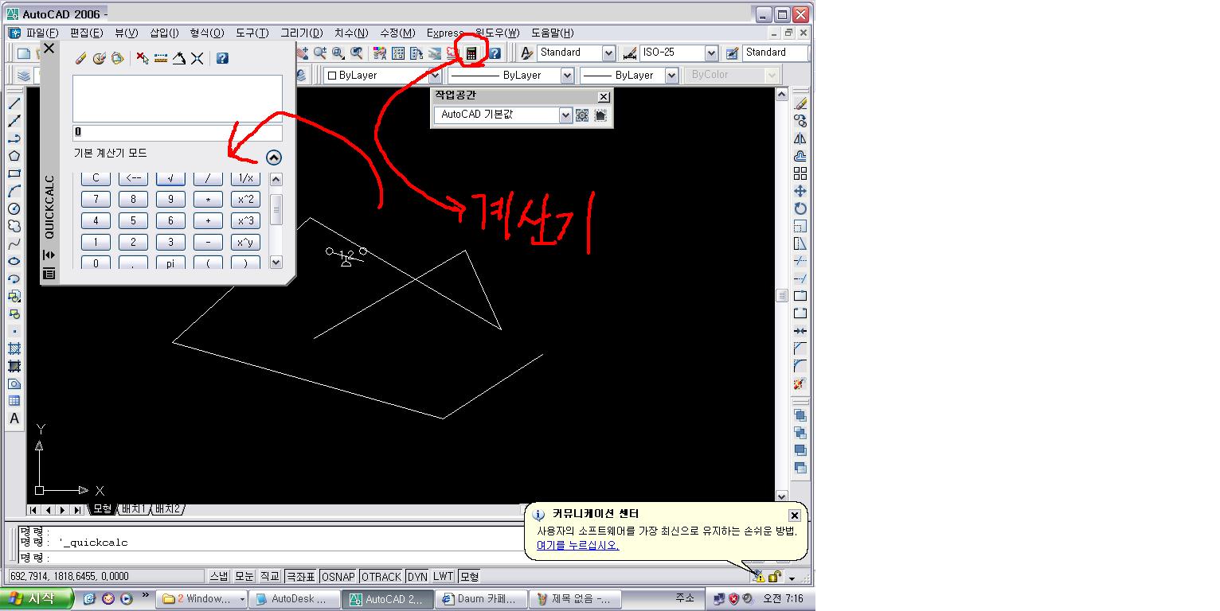Image resolution: width=1220 pixels, height=611 pixels.
Task: Clear QuickCalc history icon
Action: (x=99, y=58)
